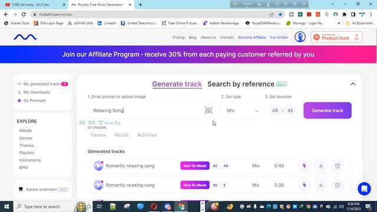
Task: Upload image with the camera icon
Action: tap(209, 110)
